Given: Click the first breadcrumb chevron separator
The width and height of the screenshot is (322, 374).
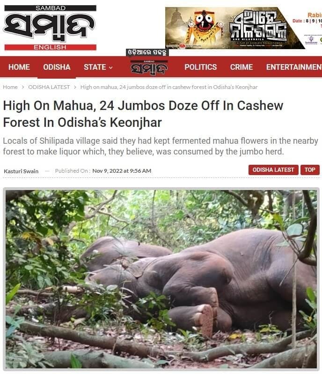Looking at the screenshot, I should coord(23,88).
